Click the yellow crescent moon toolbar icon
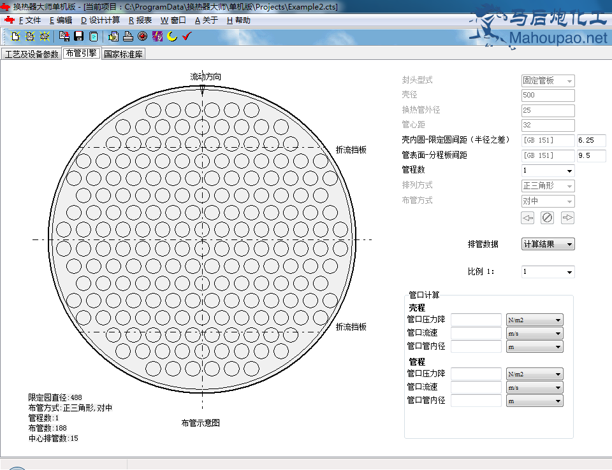612x470 pixels. (172, 36)
